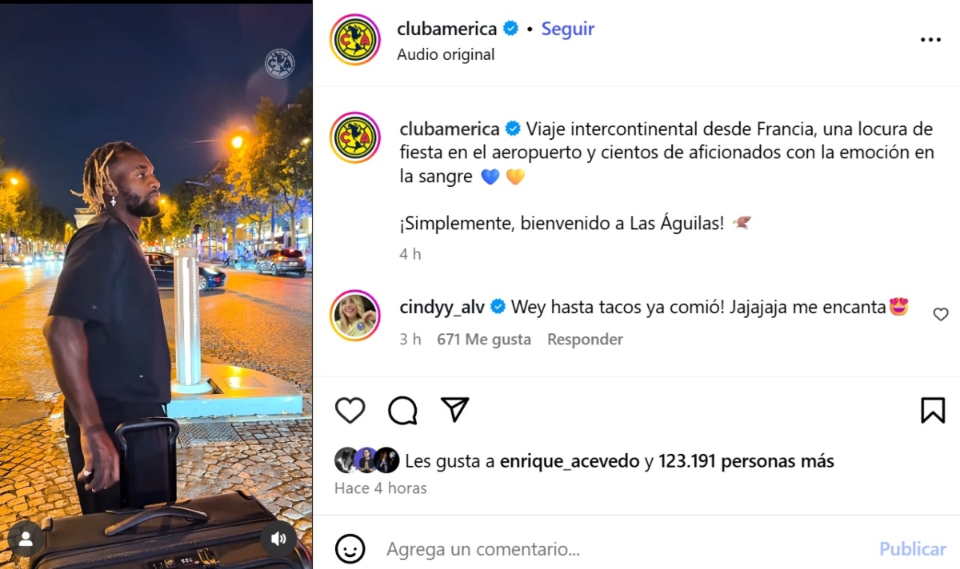Open clubamerica profile picture in header

click(354, 39)
